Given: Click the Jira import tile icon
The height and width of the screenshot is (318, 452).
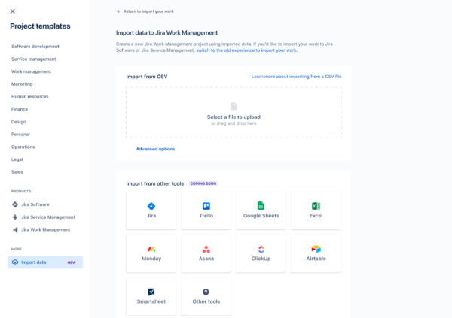Looking at the screenshot, I should (x=151, y=206).
